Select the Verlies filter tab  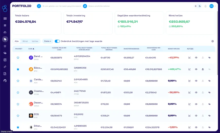pos(35,41)
